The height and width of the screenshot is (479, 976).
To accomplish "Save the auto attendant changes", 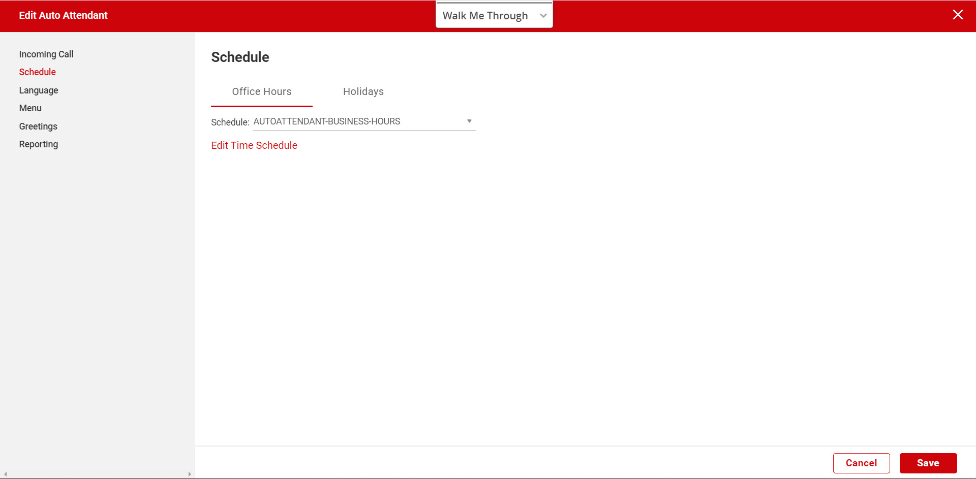I will pyautogui.click(x=928, y=463).
